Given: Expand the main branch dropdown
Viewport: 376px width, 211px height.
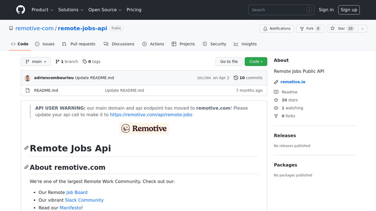Looking at the screenshot, I should [36, 62].
